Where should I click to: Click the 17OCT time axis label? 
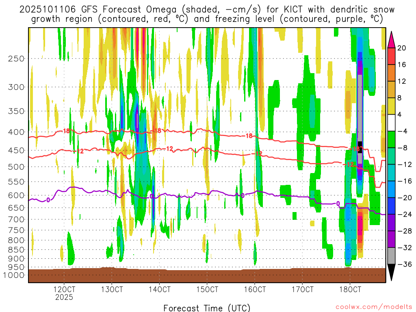click(x=302, y=289)
